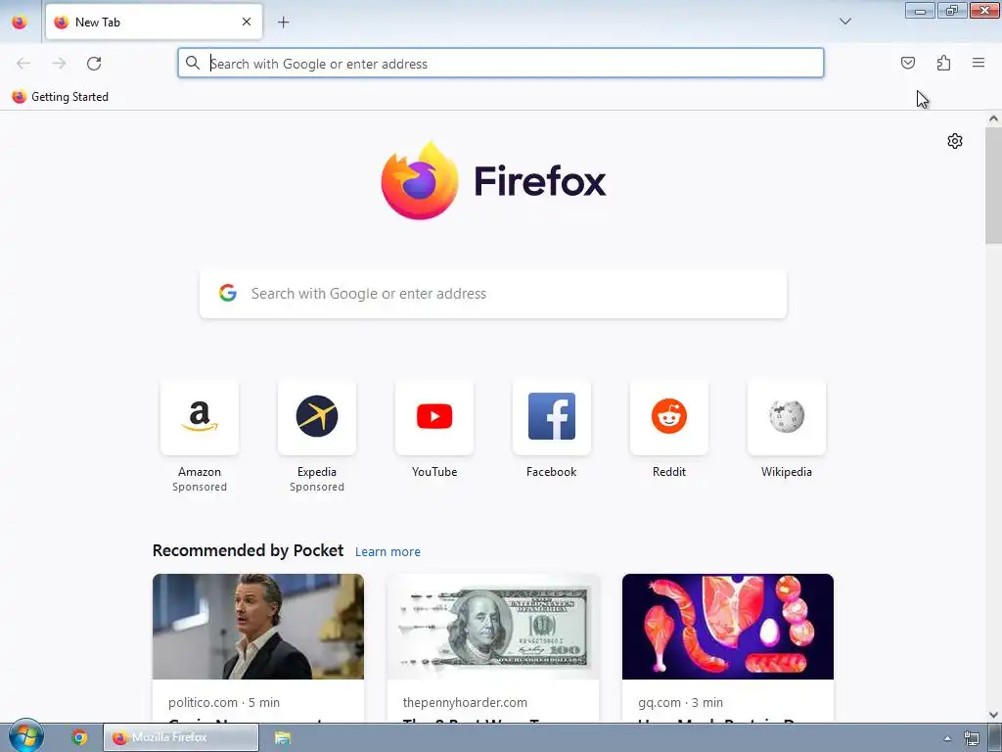
Task: Click the Learn more Pocket link
Action: click(x=387, y=551)
